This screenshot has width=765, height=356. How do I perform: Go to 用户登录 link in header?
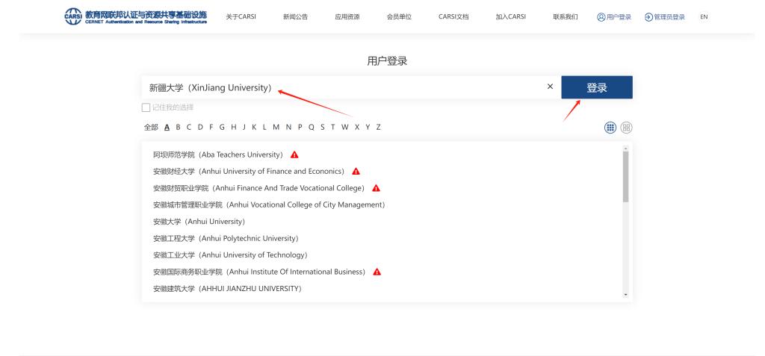[x=614, y=17]
